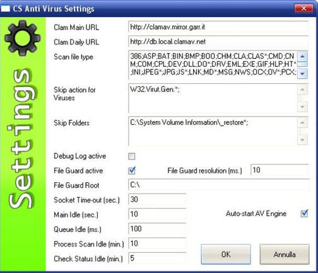Click the Queue Idle (ms.) label

[x=78, y=229]
